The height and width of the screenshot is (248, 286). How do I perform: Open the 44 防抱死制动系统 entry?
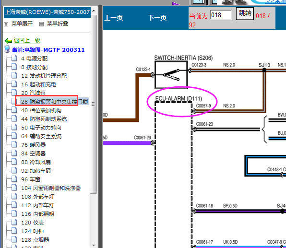44,119
